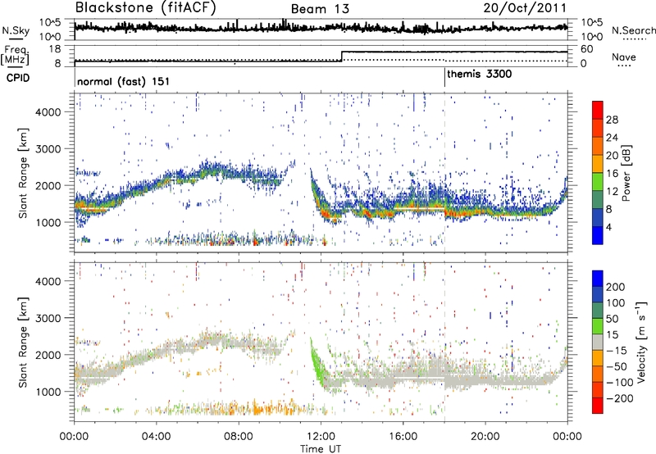Click the 'Nave' legend label
This screenshot has height=454, width=656.
624,57
